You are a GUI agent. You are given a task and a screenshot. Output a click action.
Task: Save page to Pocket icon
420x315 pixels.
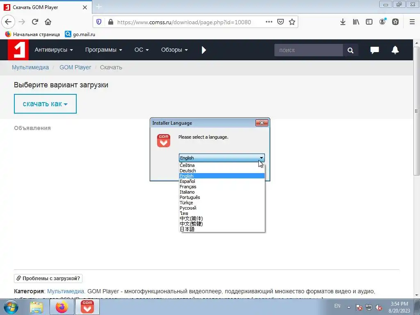point(281,22)
